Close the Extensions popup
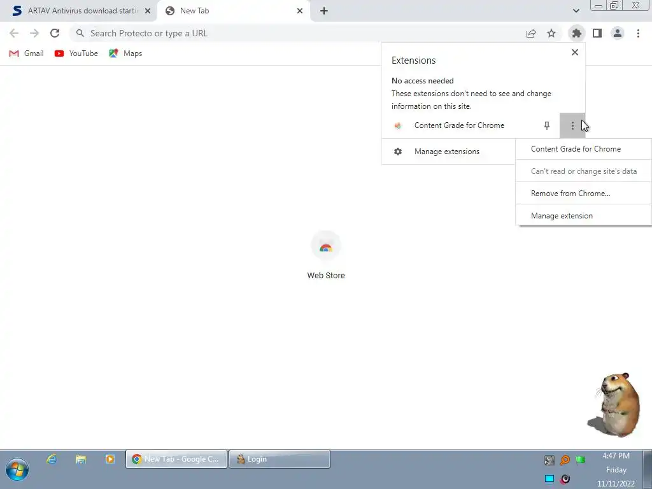Viewport: 652px width, 489px height. tap(575, 52)
